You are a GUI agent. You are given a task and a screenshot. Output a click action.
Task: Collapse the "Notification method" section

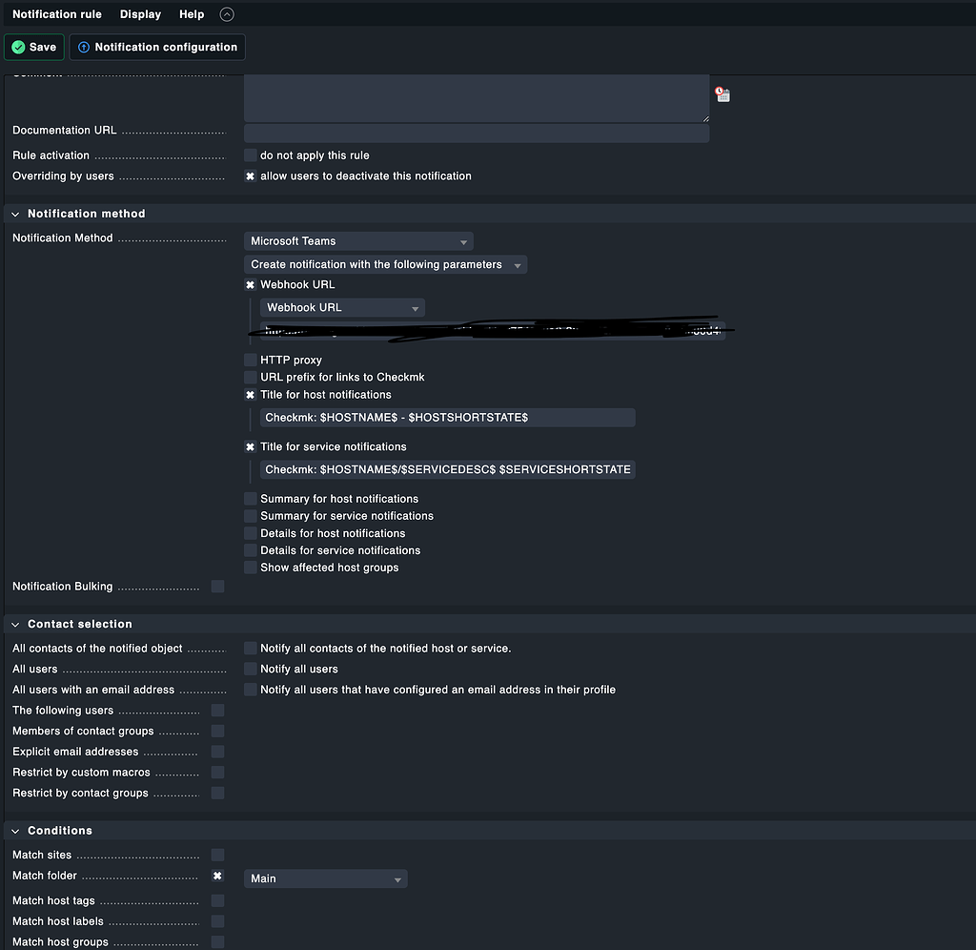pyautogui.click(x=14, y=214)
